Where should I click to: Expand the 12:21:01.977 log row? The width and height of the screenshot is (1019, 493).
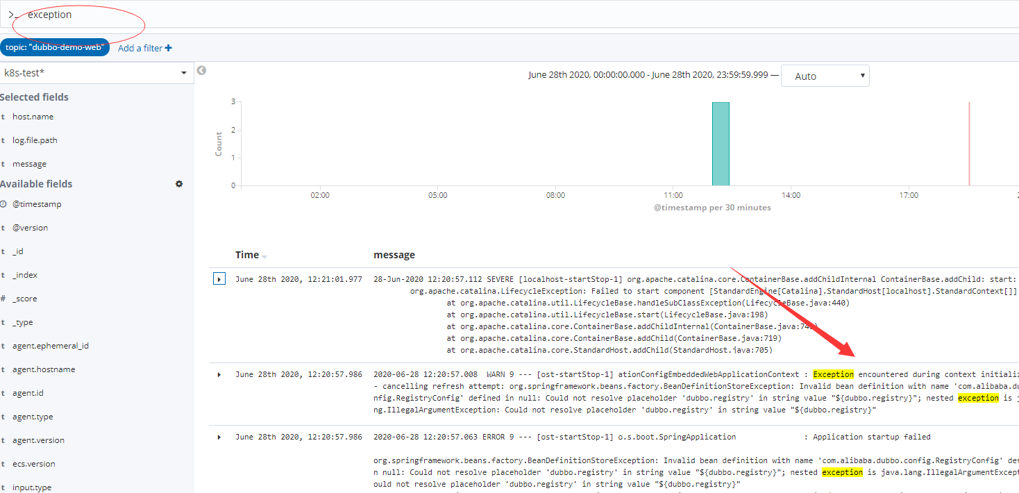click(219, 279)
